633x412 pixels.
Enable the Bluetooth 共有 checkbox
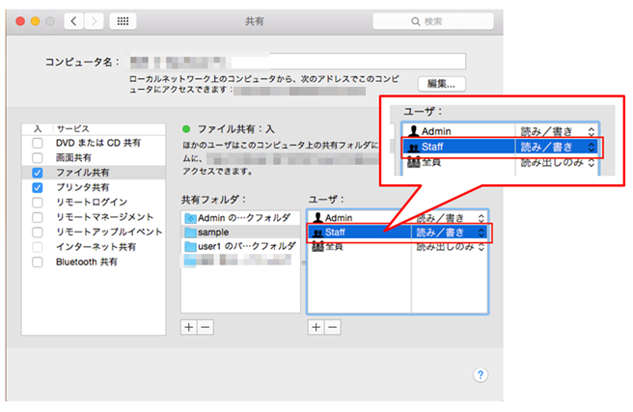coord(38,261)
